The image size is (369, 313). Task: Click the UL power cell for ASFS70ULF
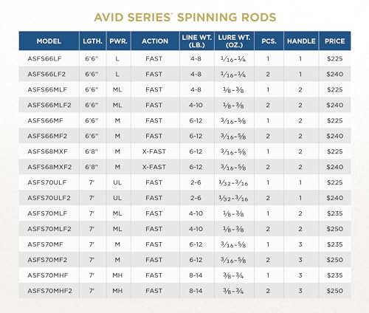[x=117, y=182]
